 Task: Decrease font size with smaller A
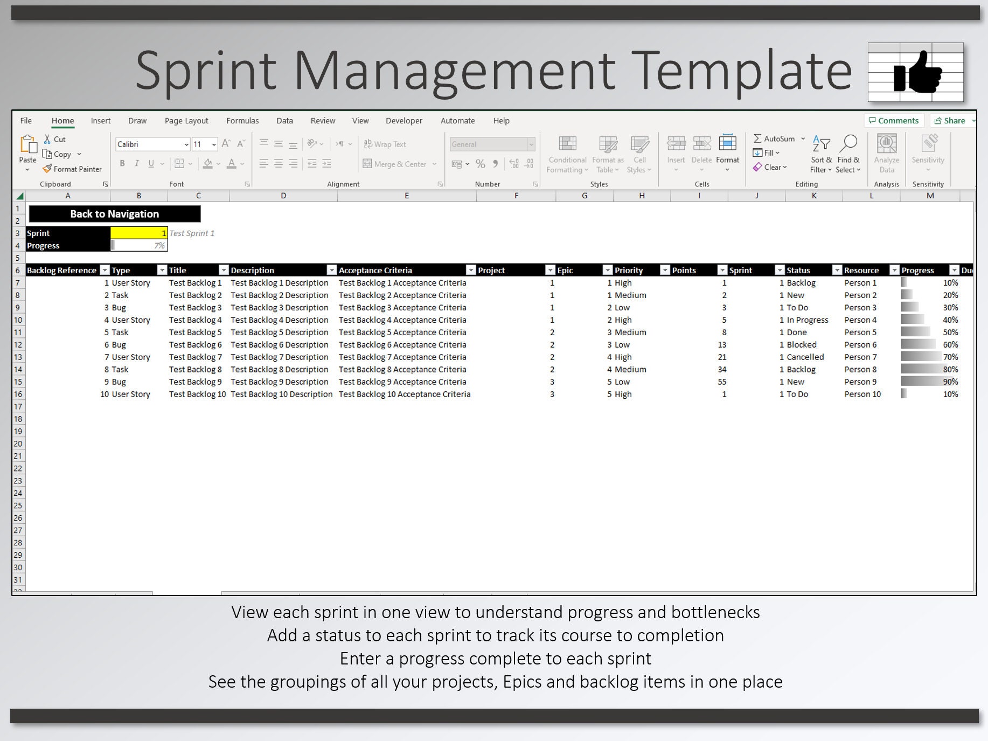[241, 144]
